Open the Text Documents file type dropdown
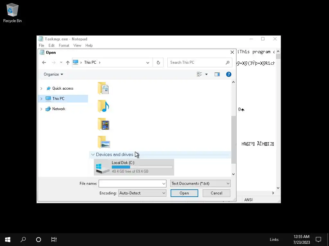The width and height of the screenshot is (329, 246). pyautogui.click(x=200, y=184)
